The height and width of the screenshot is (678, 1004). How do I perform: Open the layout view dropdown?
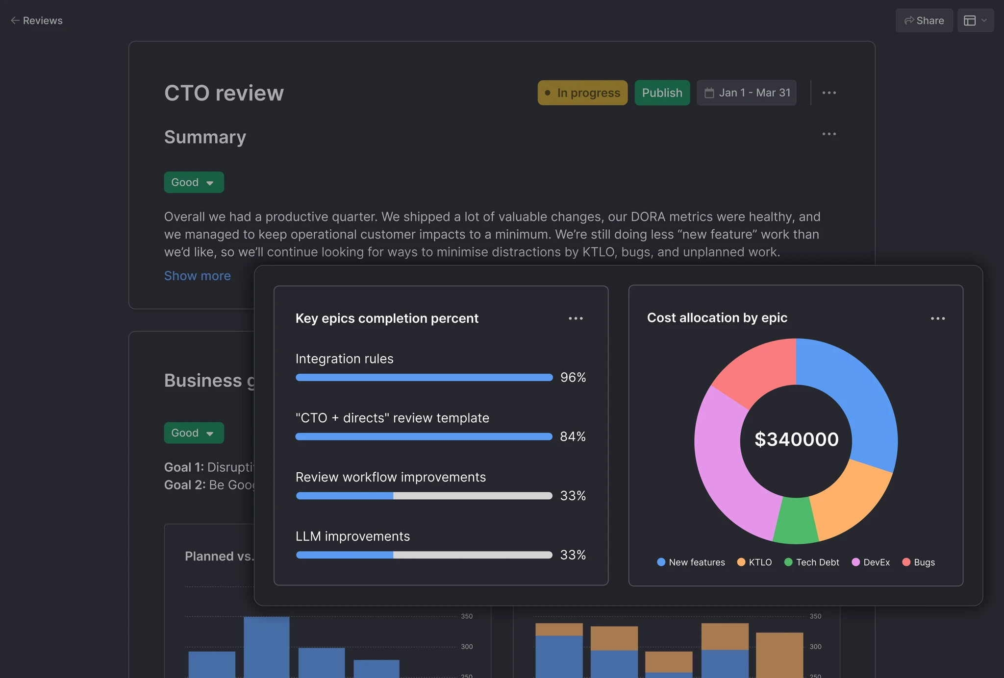click(x=976, y=21)
